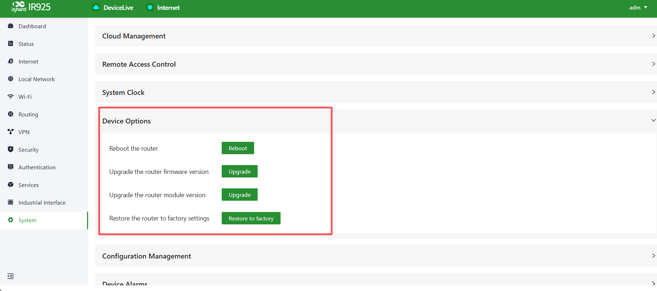Click the Services cube icon in sidebar
The image size is (657, 291).
click(x=11, y=185)
